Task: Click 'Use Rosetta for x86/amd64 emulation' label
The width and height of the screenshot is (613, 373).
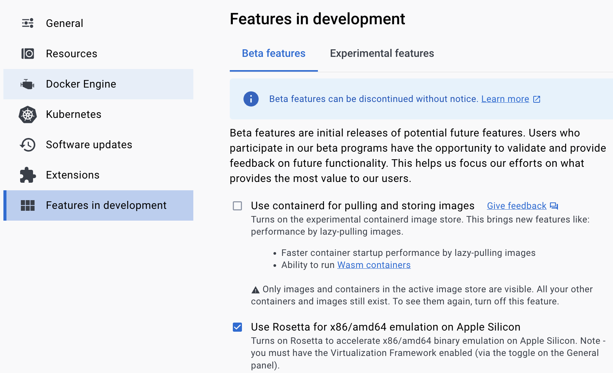Action: click(385, 327)
